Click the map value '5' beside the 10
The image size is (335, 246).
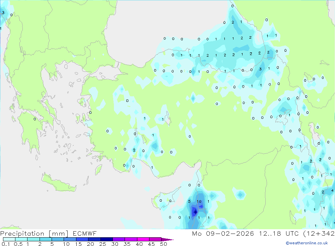coord(189,201)
